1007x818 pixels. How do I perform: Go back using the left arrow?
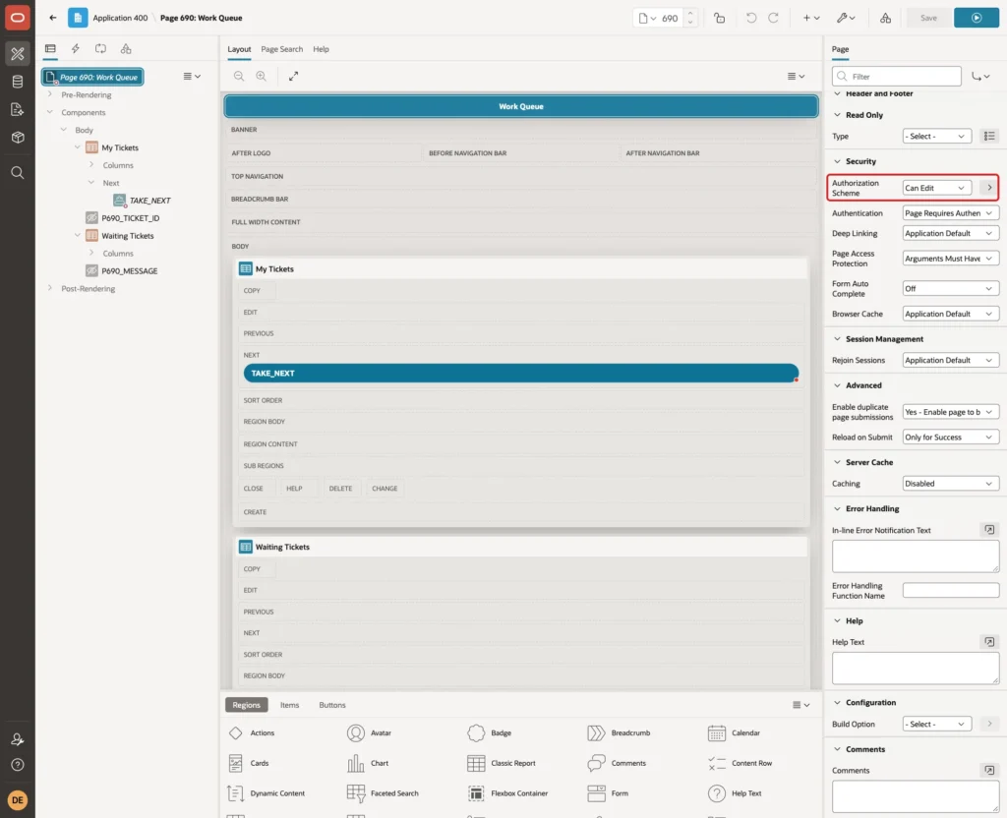(53, 18)
